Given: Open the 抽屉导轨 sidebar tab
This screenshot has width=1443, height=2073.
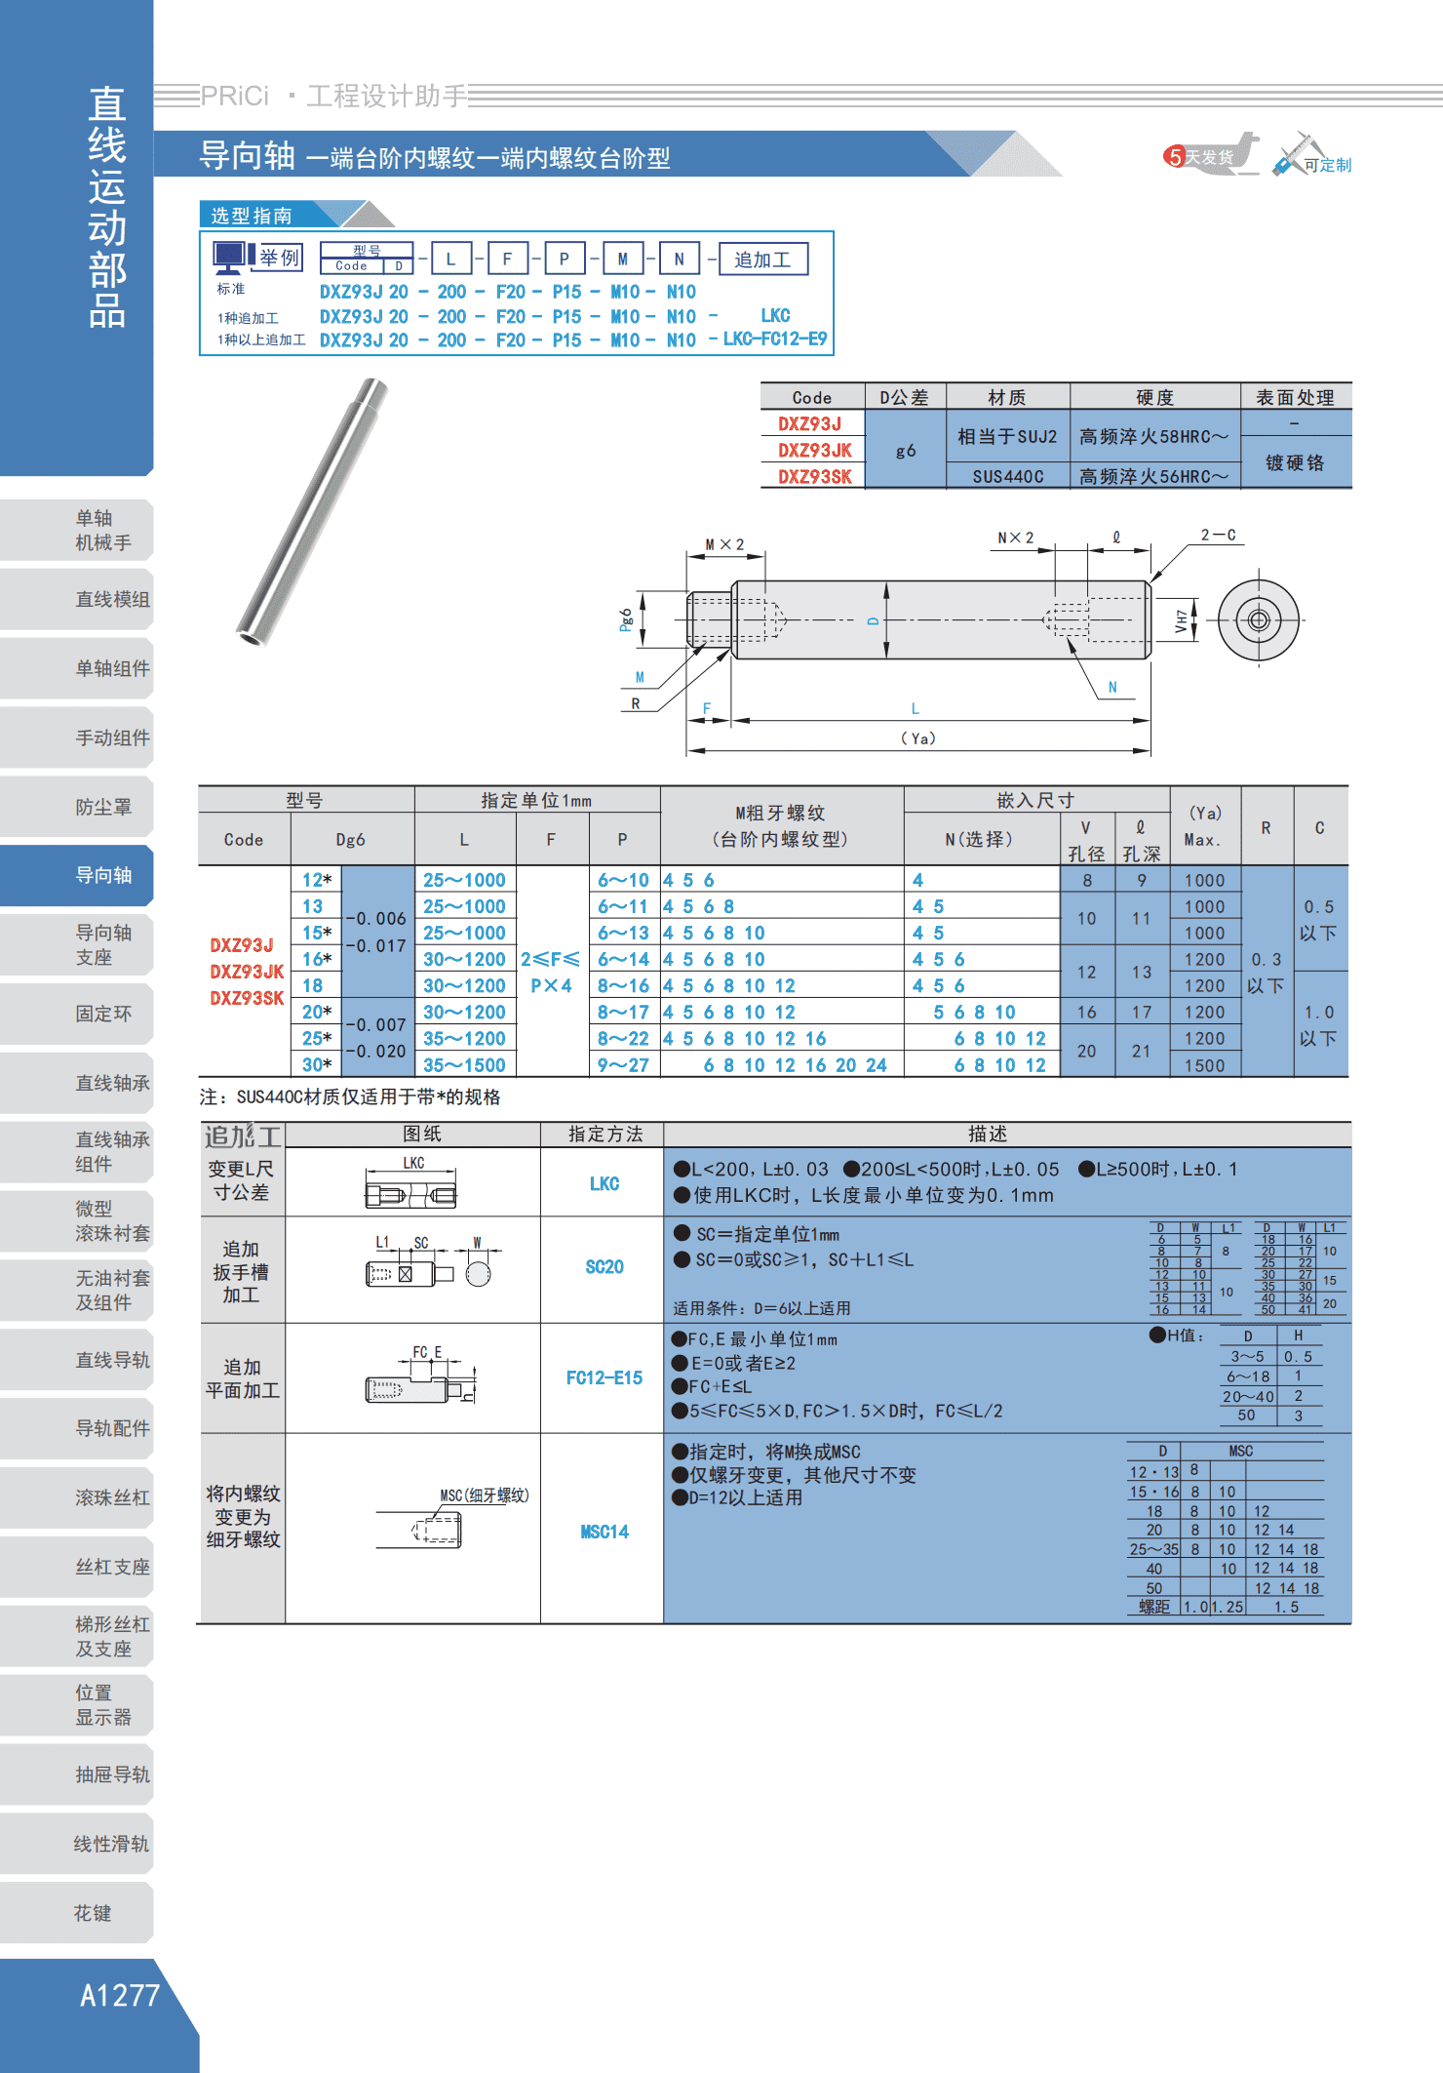Looking at the screenshot, I should 77,1774.
